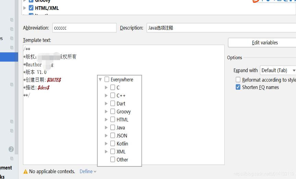Expand the HTML/XML template group
296x179 pixels.
point(25,8)
